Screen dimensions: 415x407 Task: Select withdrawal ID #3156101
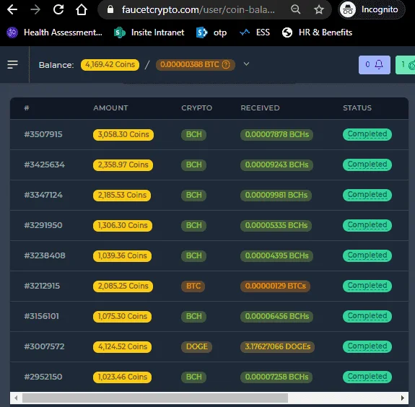coord(41,316)
